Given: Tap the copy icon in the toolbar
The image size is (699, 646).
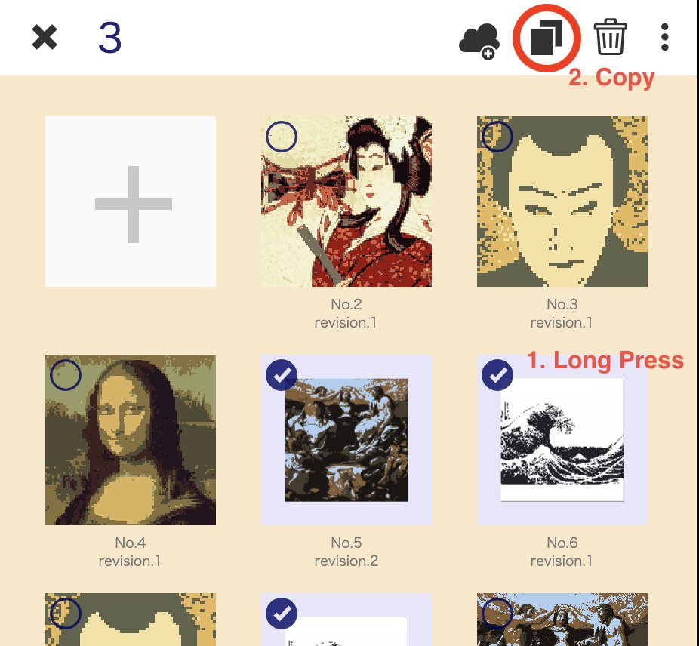Looking at the screenshot, I should click(547, 38).
